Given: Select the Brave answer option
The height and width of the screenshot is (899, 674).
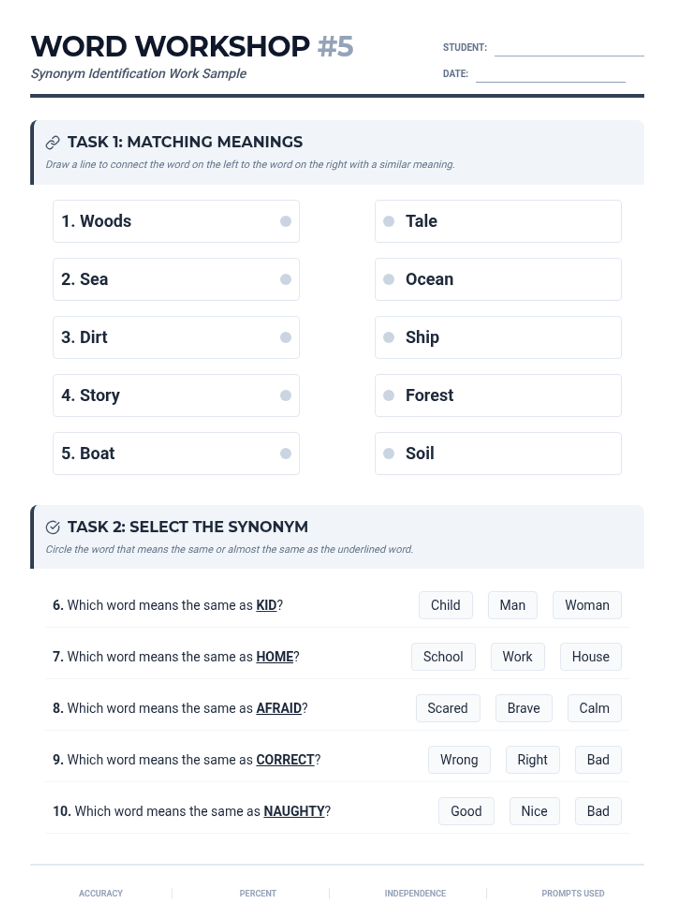Looking at the screenshot, I should 523,708.
